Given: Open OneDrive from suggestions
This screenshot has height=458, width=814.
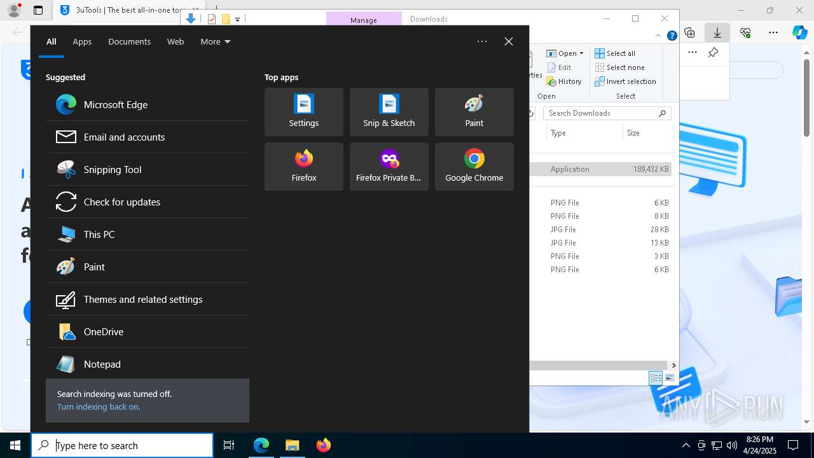Looking at the screenshot, I should (x=148, y=331).
